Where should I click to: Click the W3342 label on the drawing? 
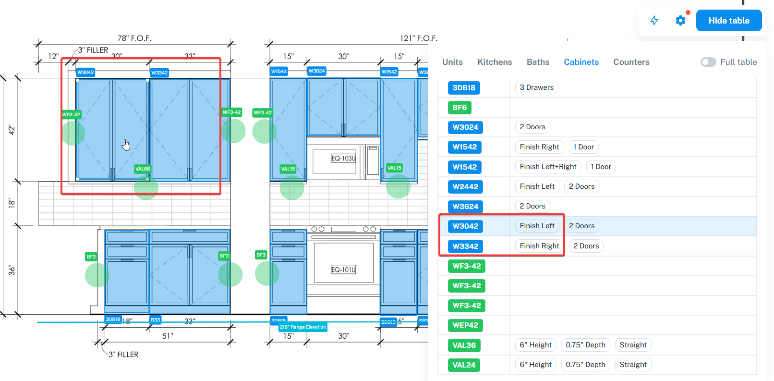[x=159, y=73]
